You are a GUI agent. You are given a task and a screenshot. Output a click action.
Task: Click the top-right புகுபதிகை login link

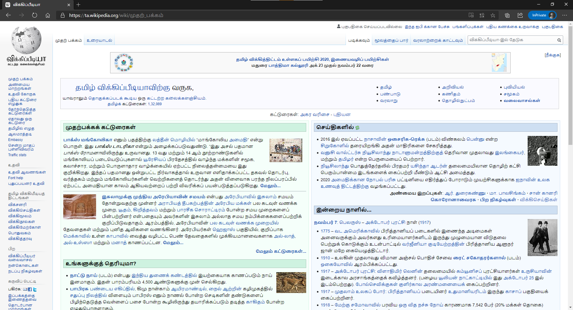(x=552, y=27)
